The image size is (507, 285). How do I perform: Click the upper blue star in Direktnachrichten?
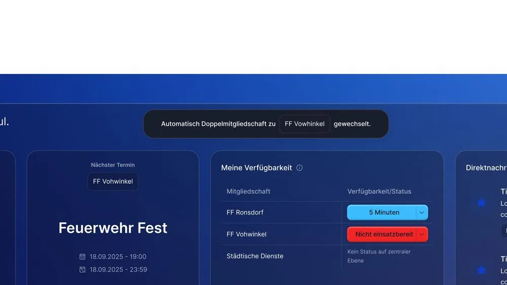pyautogui.click(x=482, y=202)
